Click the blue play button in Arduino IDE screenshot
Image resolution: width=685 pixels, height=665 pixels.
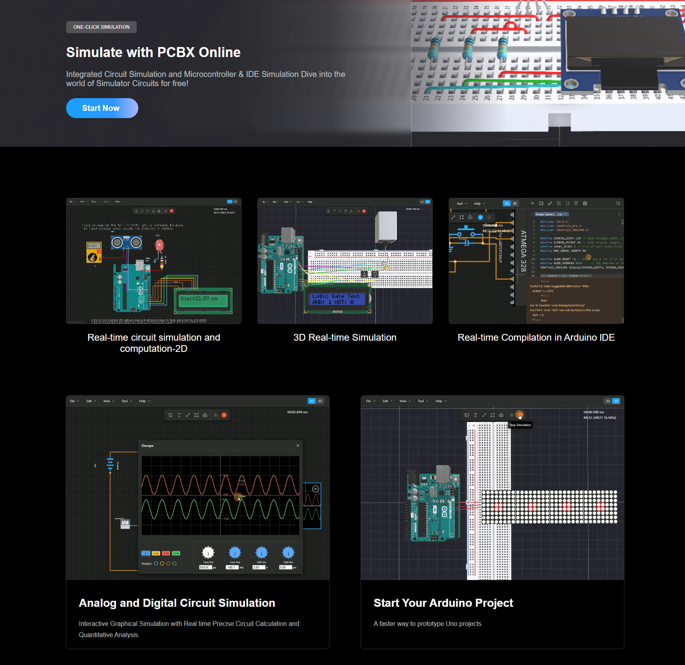point(480,217)
